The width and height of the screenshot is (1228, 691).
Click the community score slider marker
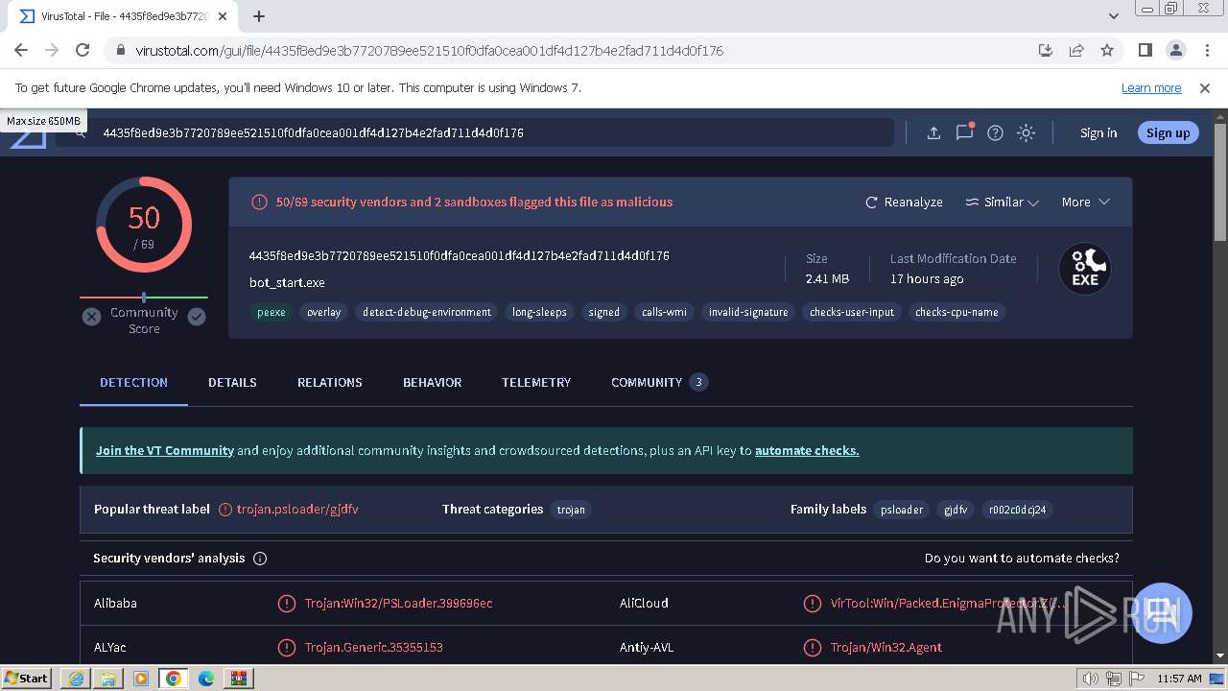[x=144, y=298]
